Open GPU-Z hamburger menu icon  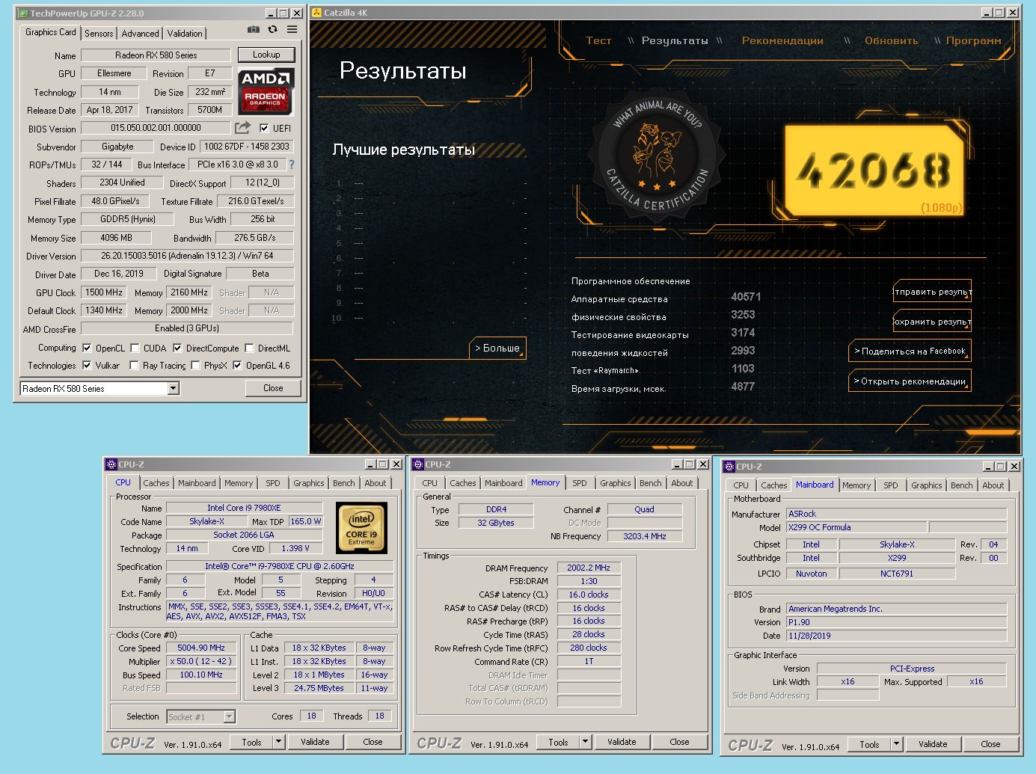pos(292,29)
